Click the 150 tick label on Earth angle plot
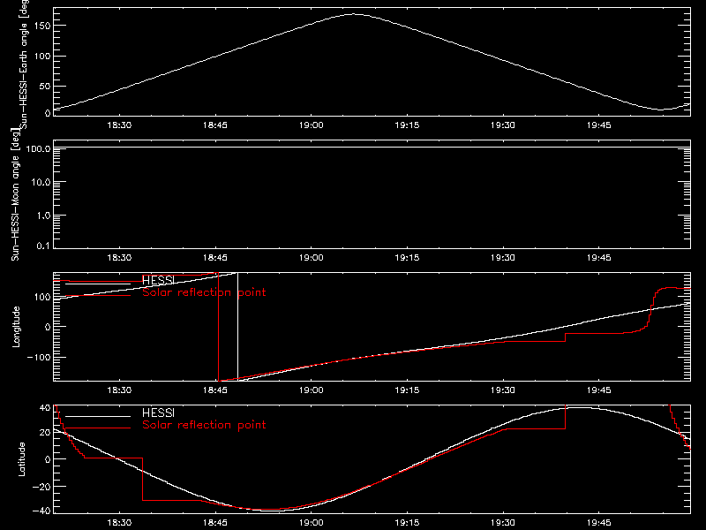 [41, 26]
